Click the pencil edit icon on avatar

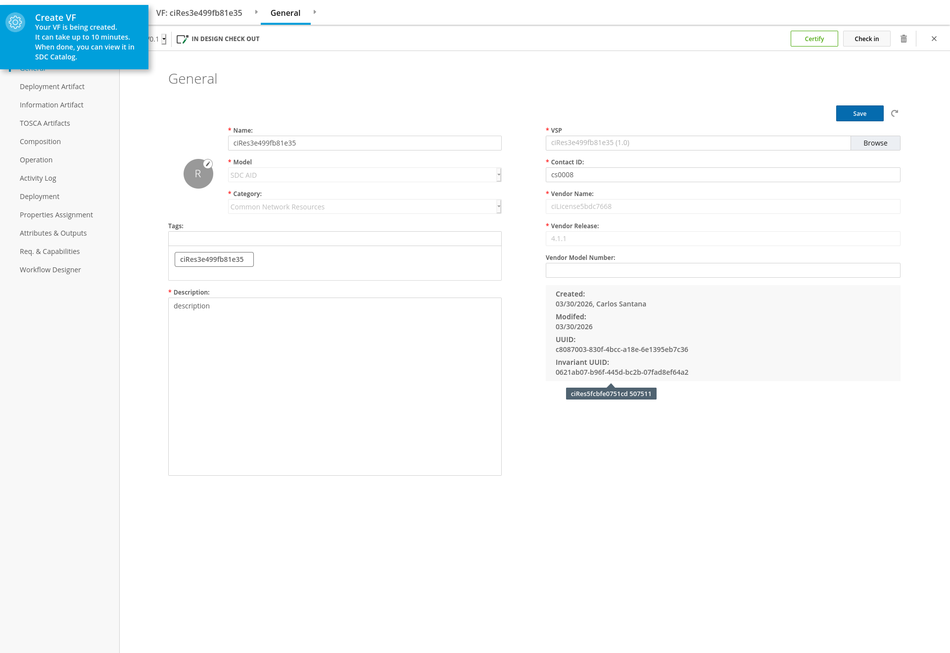[208, 164]
